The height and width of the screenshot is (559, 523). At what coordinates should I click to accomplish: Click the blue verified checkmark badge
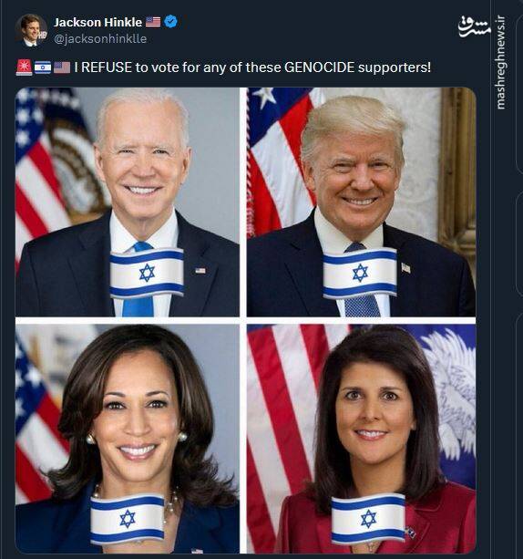coord(171,22)
